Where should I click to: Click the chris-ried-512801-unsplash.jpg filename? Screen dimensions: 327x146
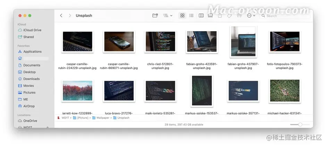[x=160, y=66]
